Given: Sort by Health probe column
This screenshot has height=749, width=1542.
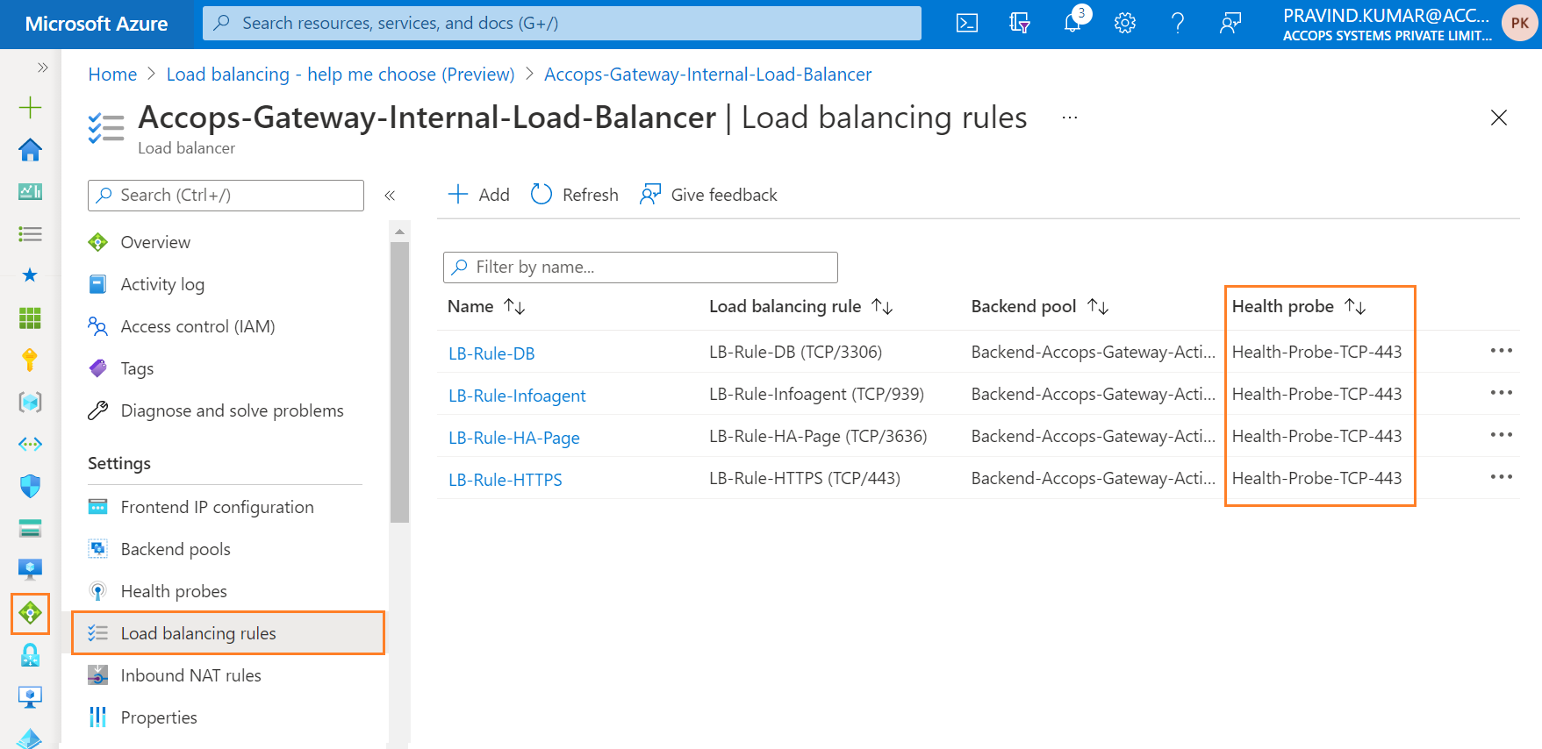Looking at the screenshot, I should [1299, 306].
